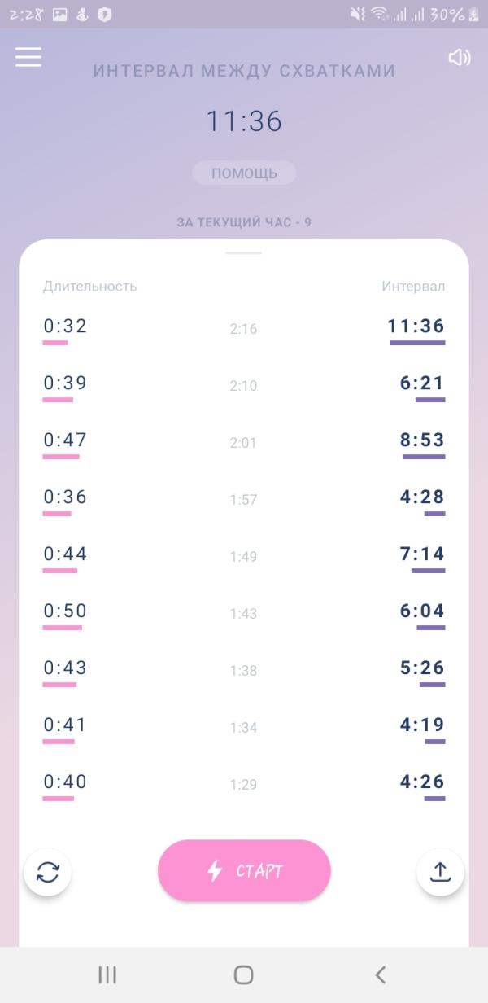Tap the sheet drag handle

[x=244, y=253]
